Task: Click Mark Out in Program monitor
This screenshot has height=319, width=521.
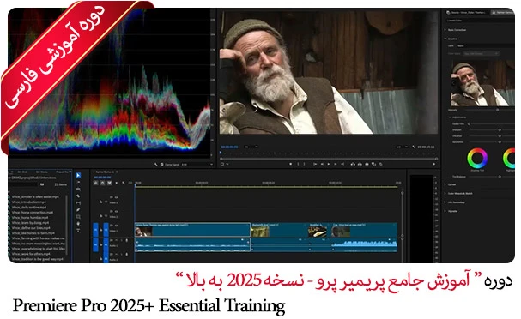Action: 305,164
